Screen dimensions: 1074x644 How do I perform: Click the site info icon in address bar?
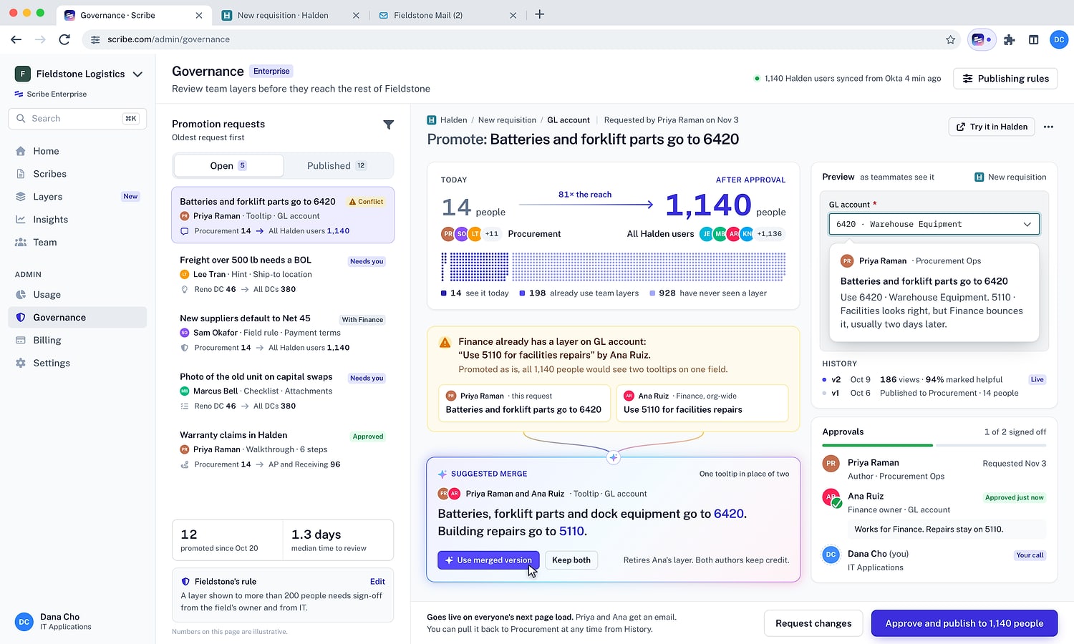point(95,39)
